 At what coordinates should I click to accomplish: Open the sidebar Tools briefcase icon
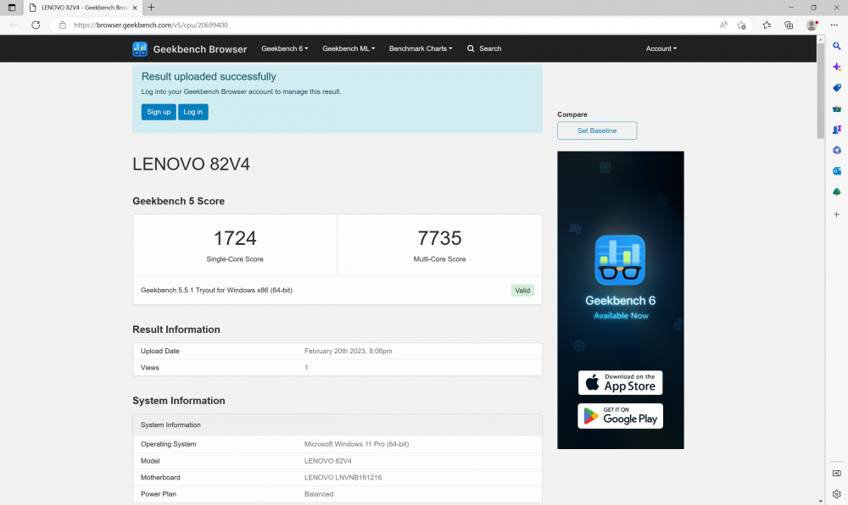coord(837,108)
